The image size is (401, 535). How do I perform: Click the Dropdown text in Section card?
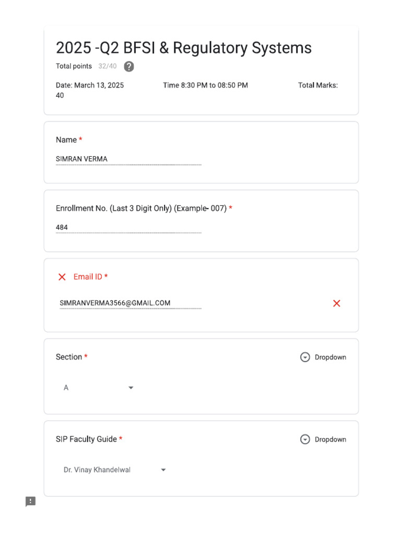[330, 357]
